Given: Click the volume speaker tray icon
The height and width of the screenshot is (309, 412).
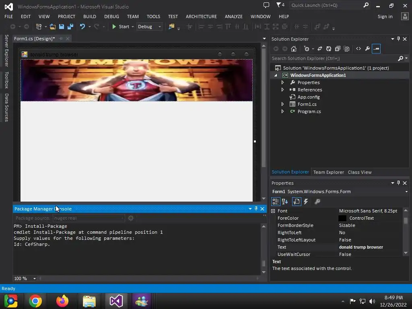Looking at the screenshot, I should [372, 301].
